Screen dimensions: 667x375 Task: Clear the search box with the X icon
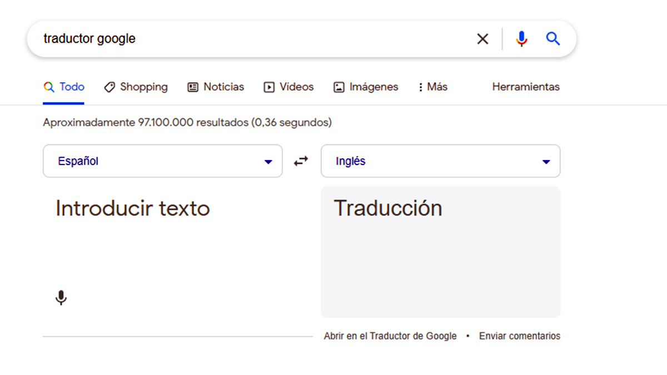pyautogui.click(x=482, y=39)
